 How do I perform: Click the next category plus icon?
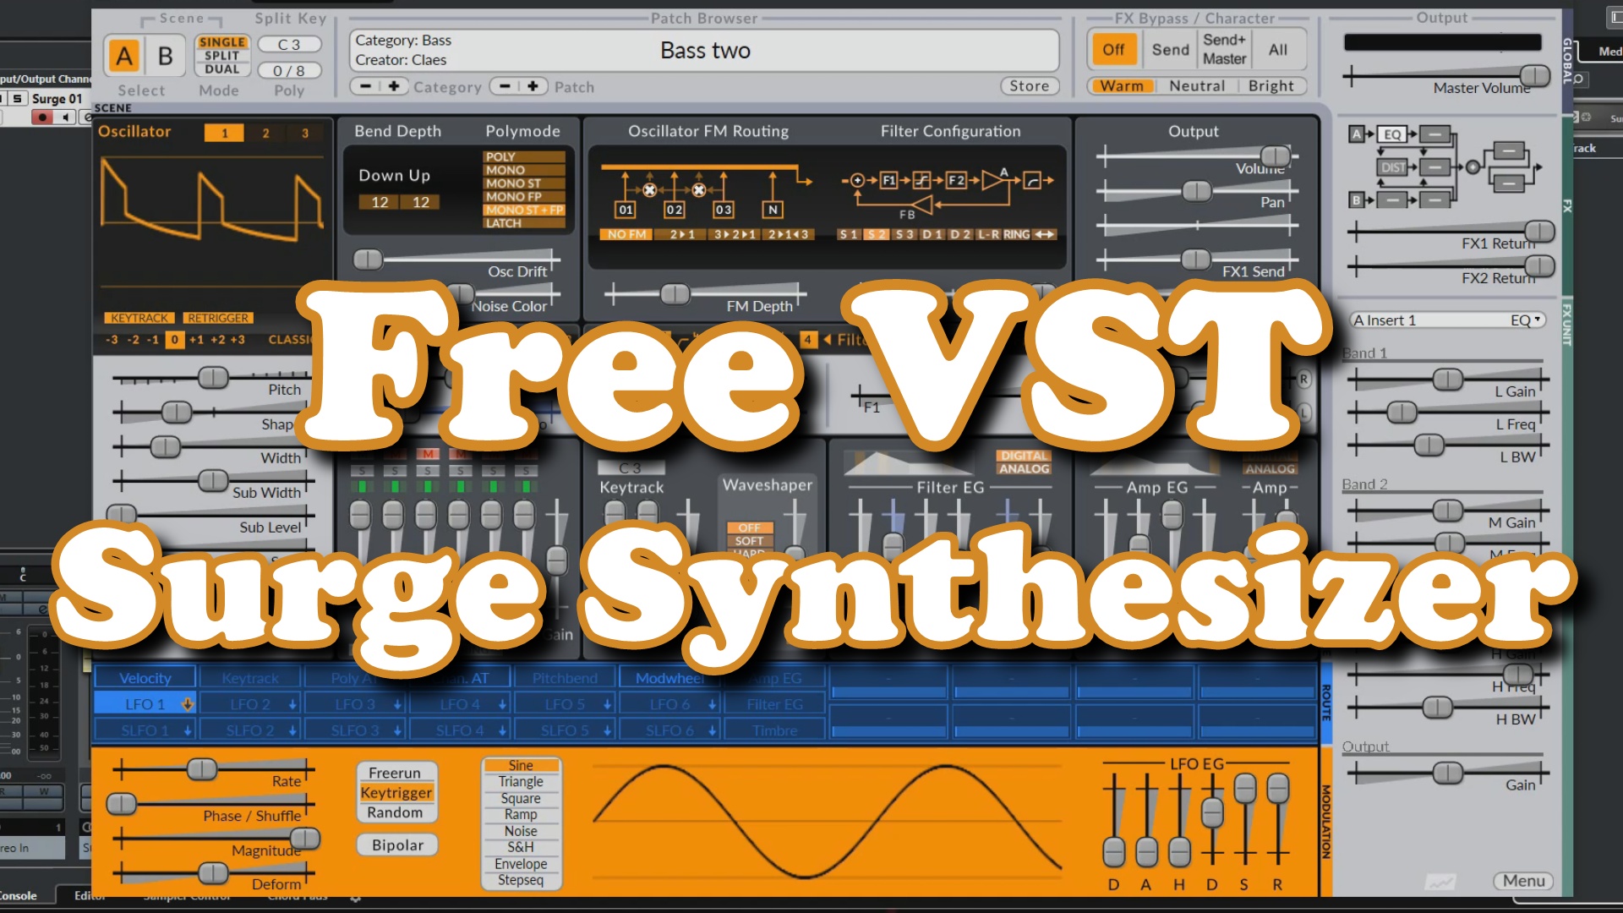point(394,86)
